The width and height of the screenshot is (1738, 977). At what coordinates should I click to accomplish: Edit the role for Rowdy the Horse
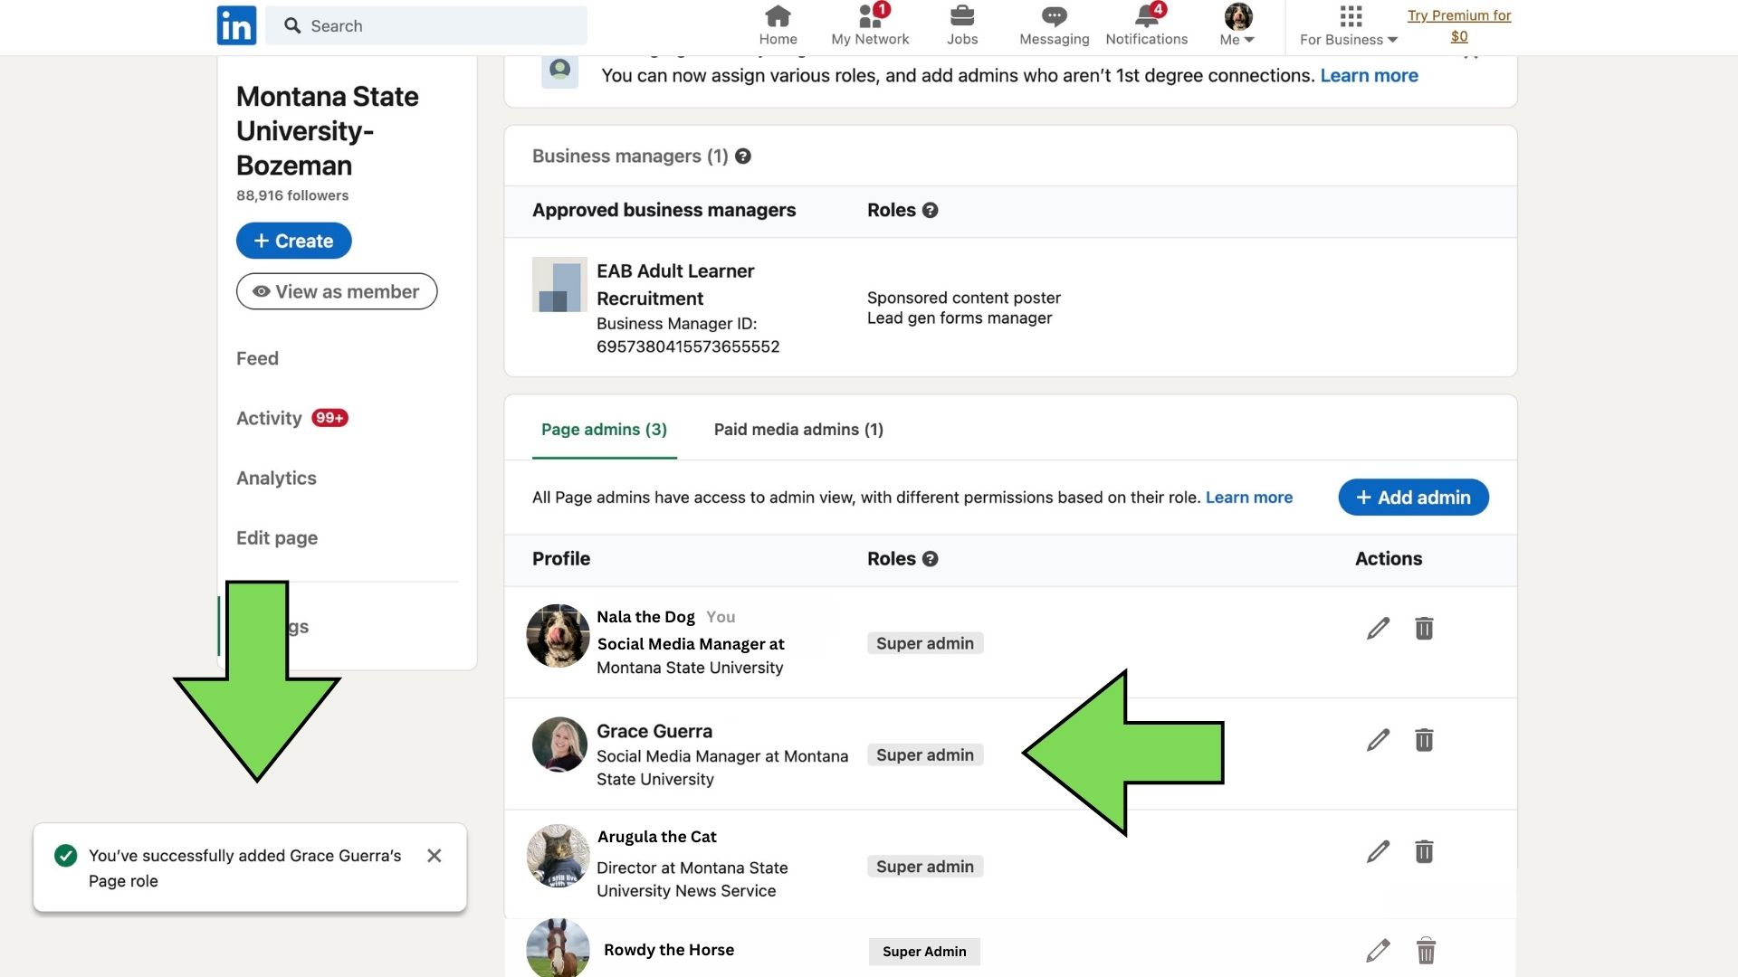(x=1378, y=951)
